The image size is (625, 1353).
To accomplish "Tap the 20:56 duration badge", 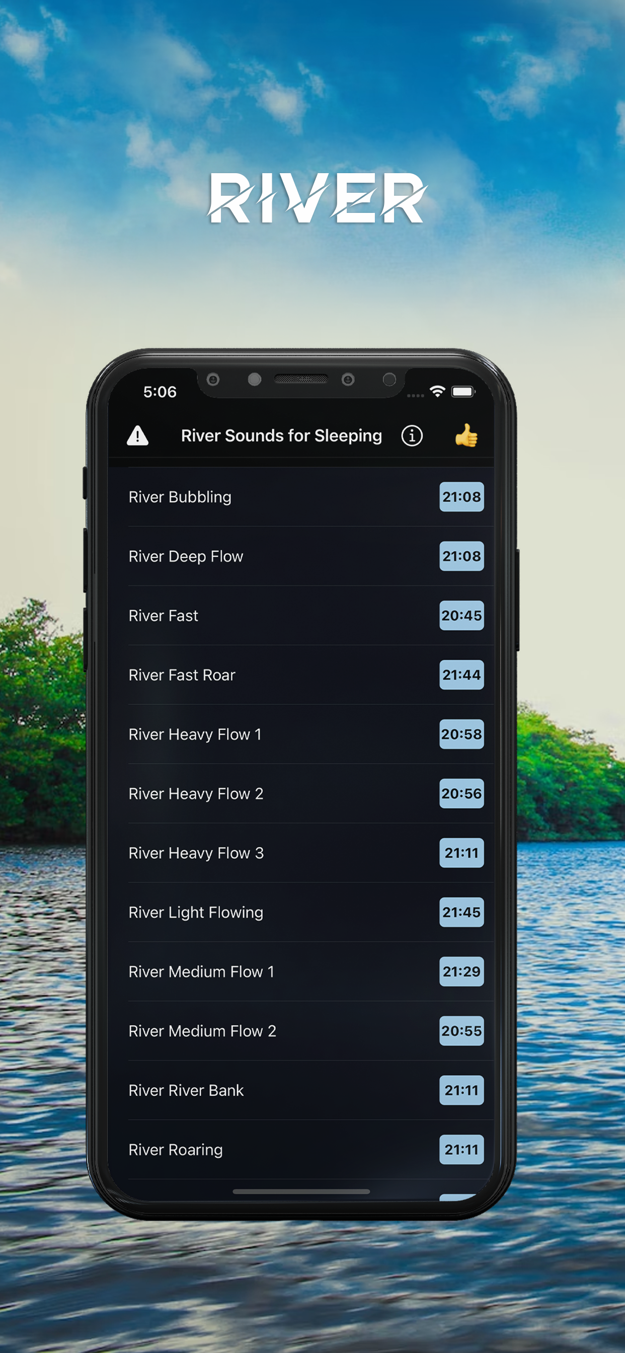I will [x=461, y=794].
